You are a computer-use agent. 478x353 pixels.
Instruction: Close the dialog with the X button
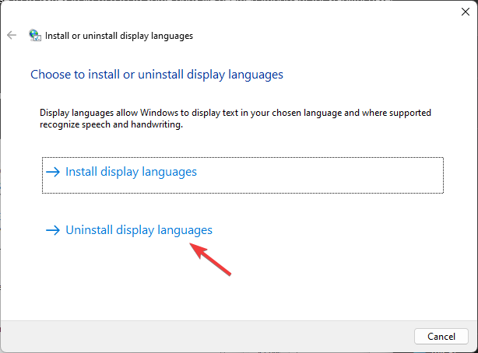click(466, 12)
